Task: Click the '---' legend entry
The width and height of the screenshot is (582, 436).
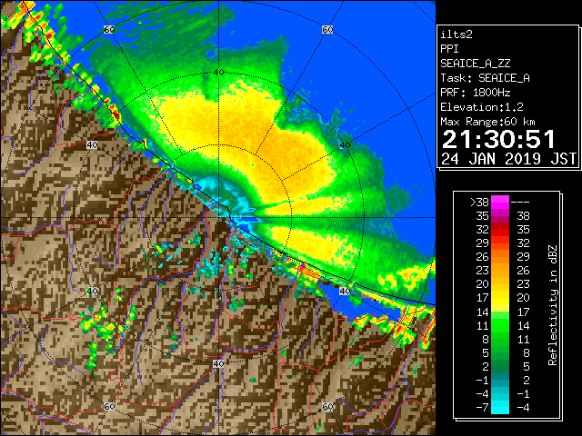Action: point(520,202)
